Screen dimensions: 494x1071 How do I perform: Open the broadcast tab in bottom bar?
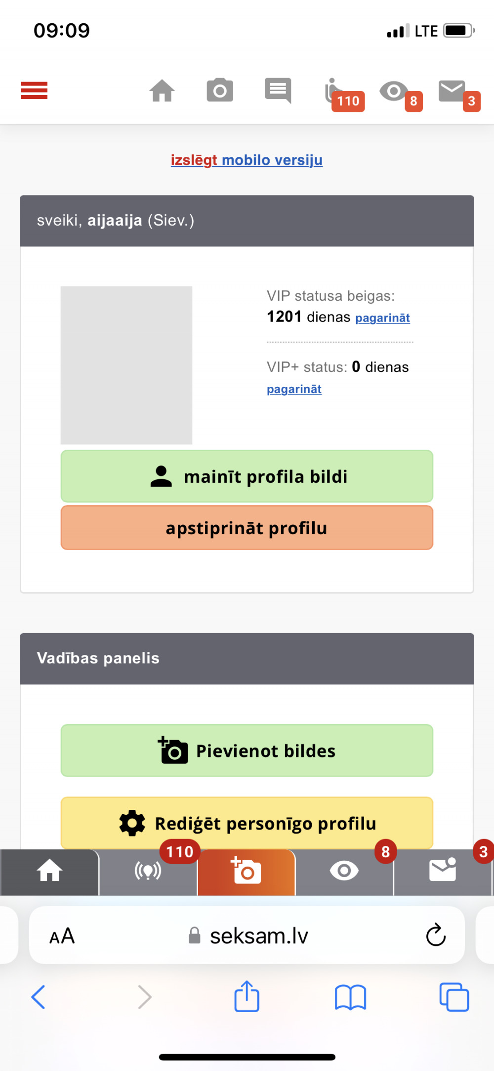coord(148,872)
